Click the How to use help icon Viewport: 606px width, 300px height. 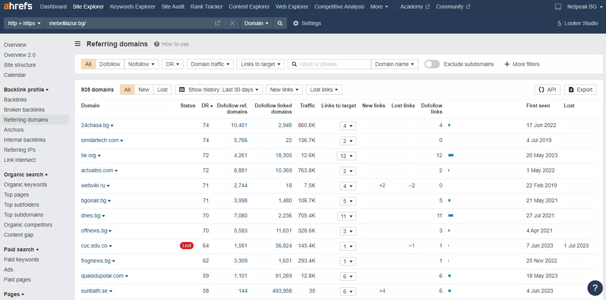(157, 44)
